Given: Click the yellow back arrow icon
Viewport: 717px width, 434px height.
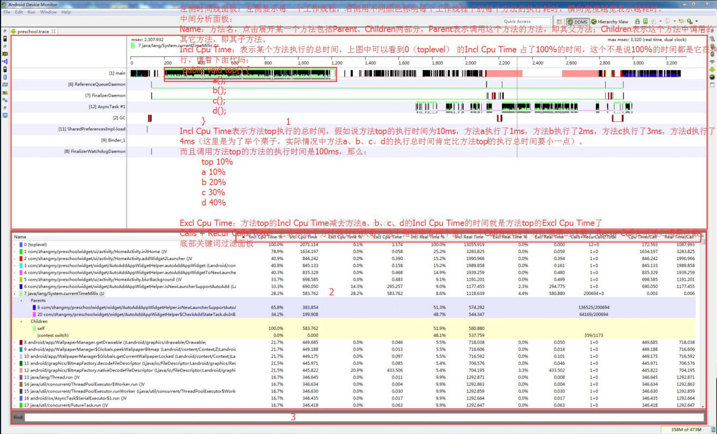Looking at the screenshot, I should point(682,22).
